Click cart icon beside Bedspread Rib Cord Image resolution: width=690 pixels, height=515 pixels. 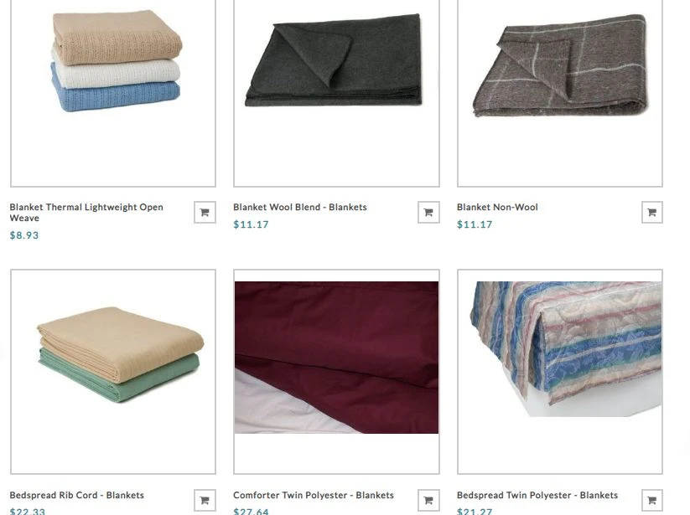pos(205,500)
